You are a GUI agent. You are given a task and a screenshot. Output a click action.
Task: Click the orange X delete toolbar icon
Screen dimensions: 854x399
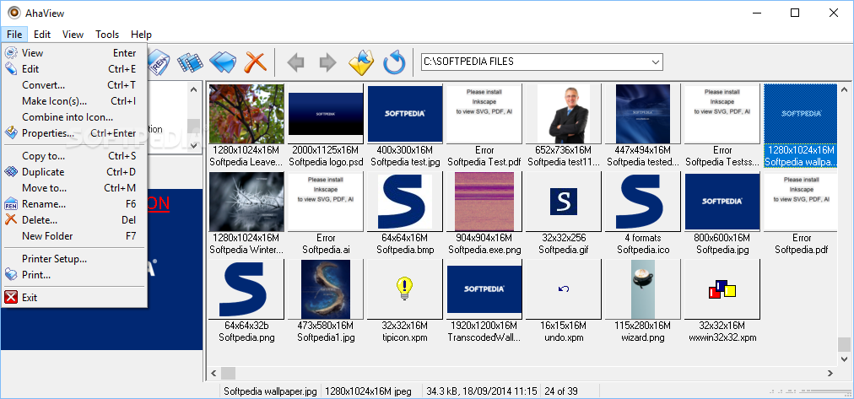[x=254, y=62]
